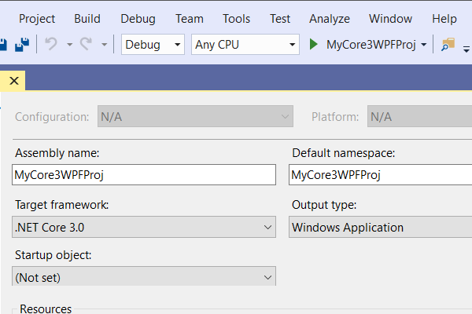Open the Debug configuration dropdown

pos(153,45)
